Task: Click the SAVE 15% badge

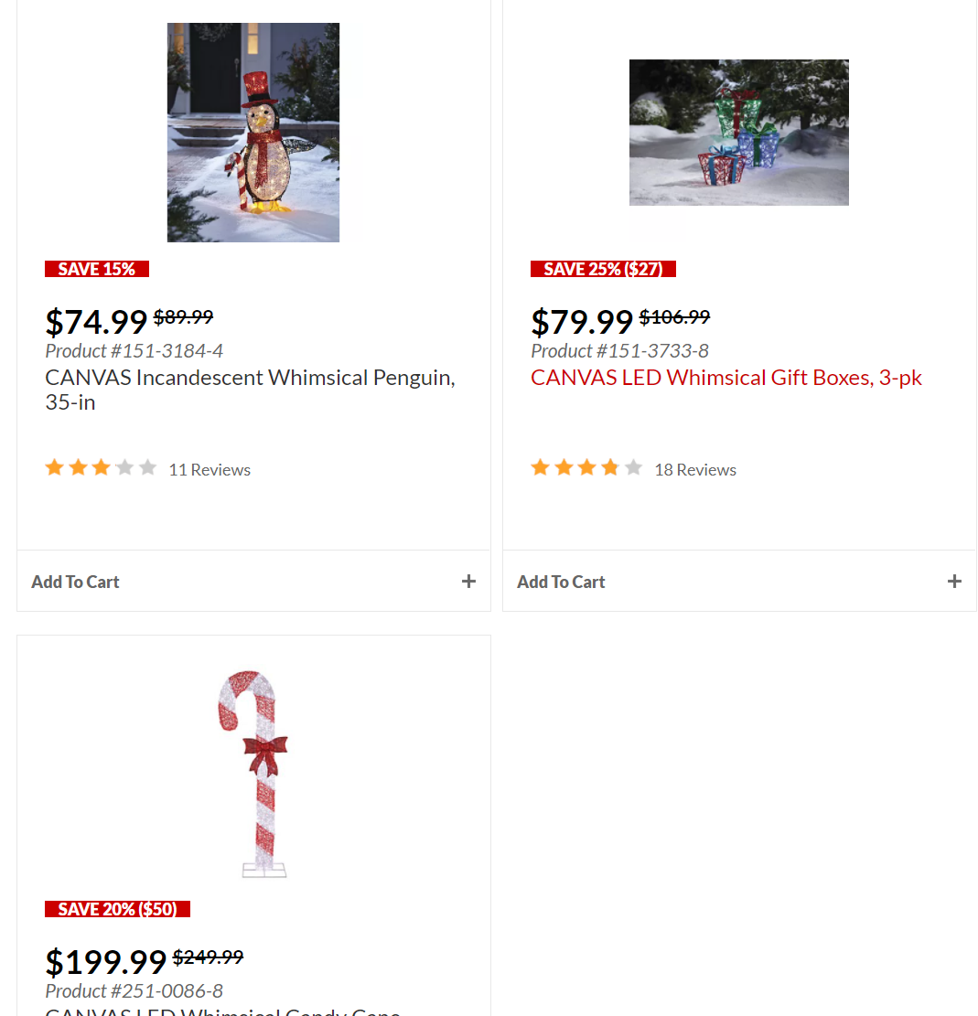Action: [97, 269]
